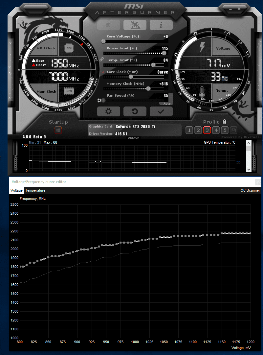The image size is (263, 355).
Task: Click the Temp. Limit value 84
Action: click(x=165, y=60)
